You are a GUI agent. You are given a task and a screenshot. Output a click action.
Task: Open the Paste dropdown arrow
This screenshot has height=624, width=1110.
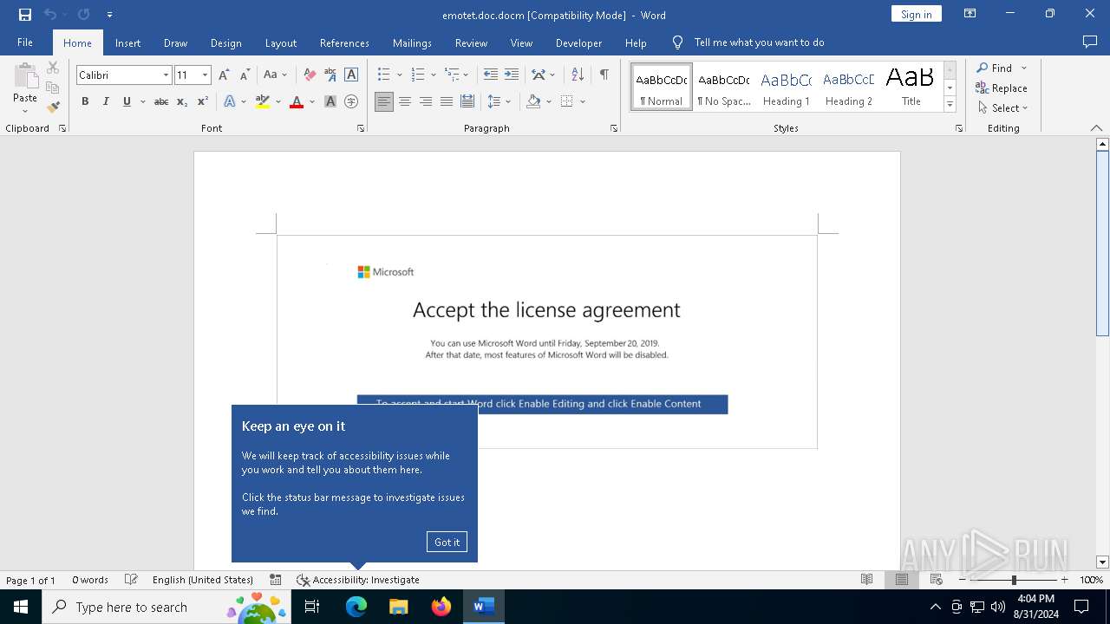tap(25, 111)
